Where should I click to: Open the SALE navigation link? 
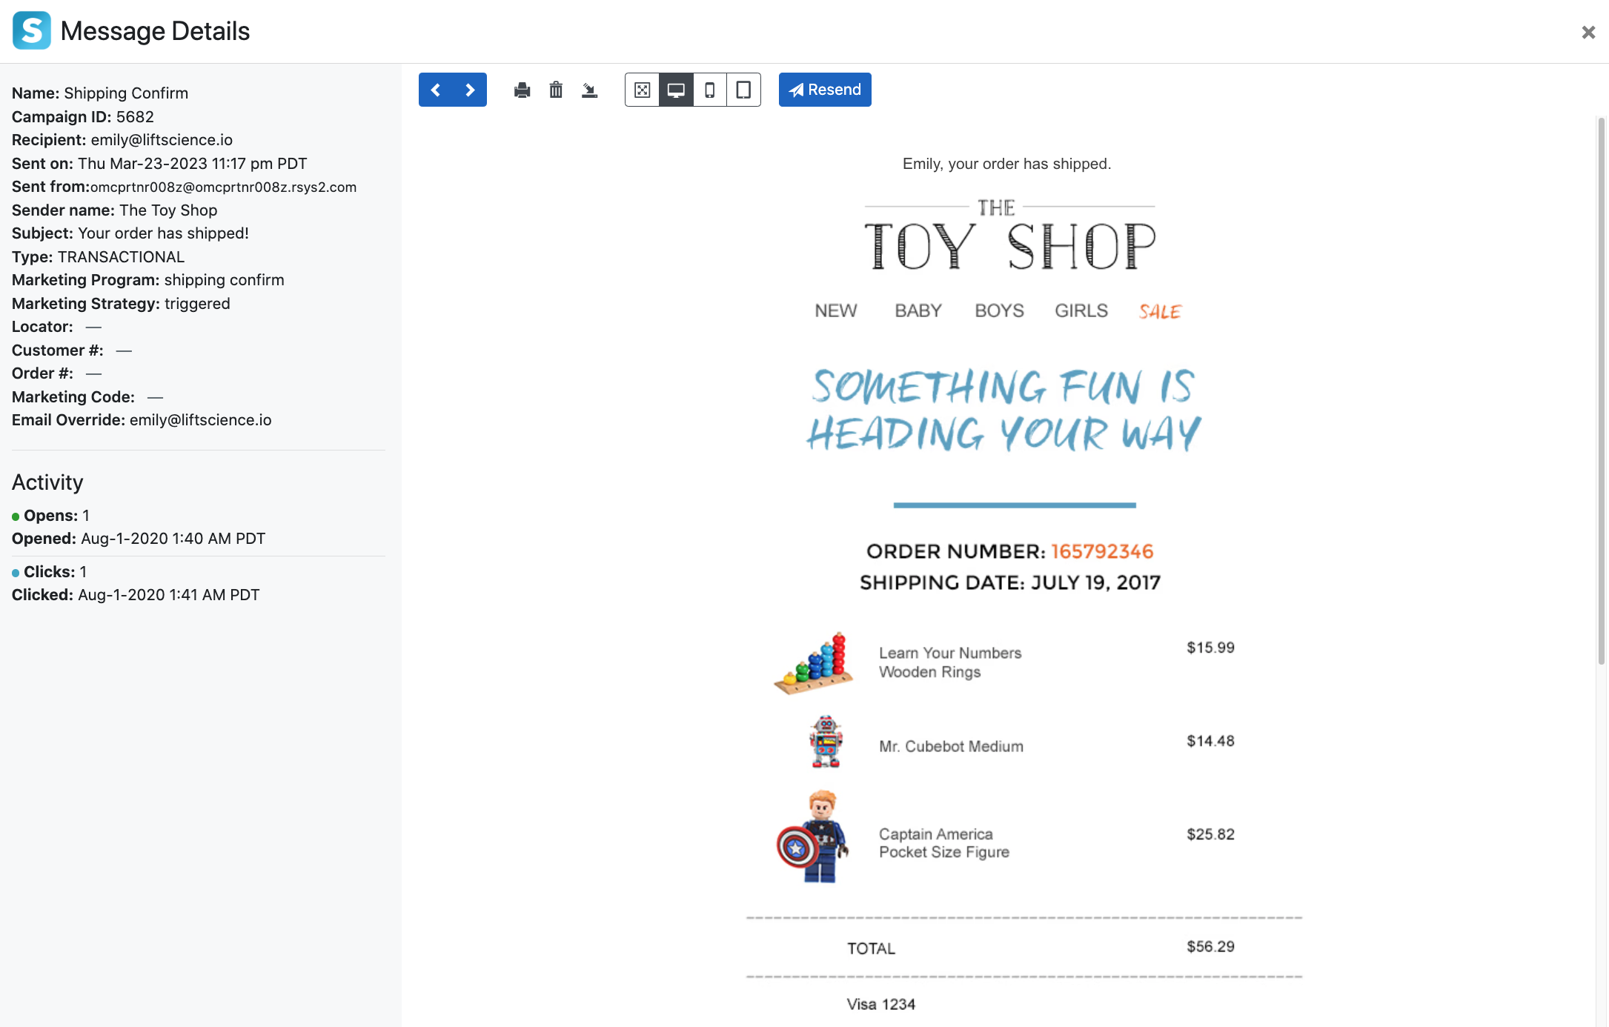click(1160, 311)
